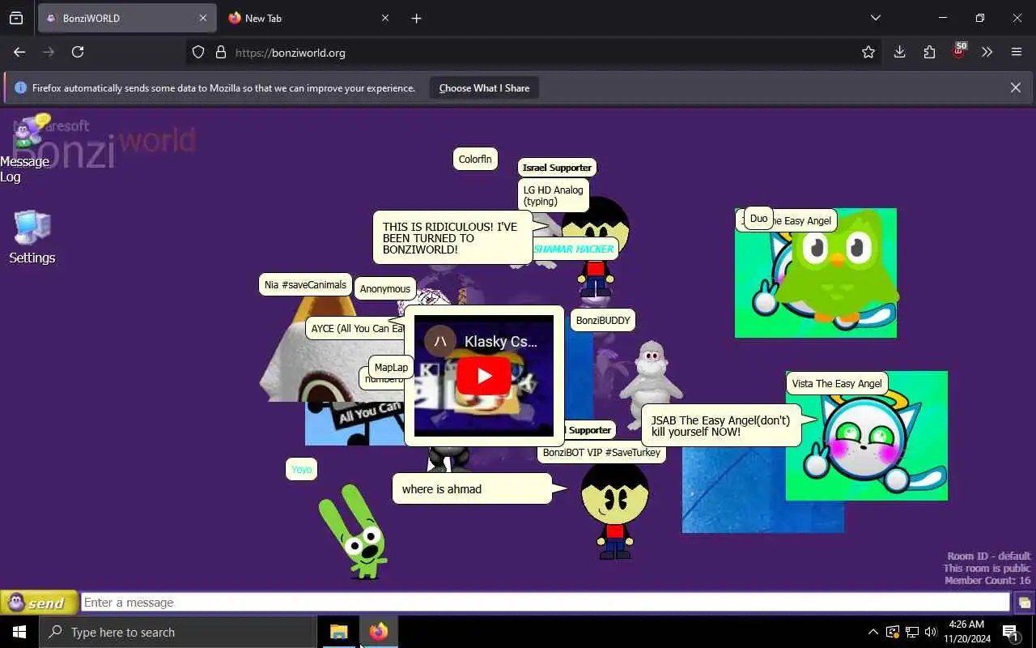Screen dimensions: 1036x648
Task: Click the Firefox taskbar icon
Action: 379,632
